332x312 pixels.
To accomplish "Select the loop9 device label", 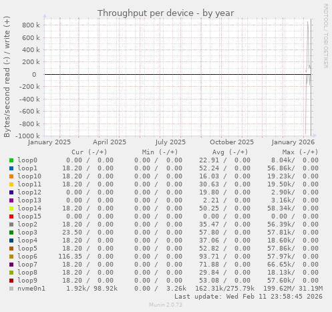I will (x=27, y=281).
